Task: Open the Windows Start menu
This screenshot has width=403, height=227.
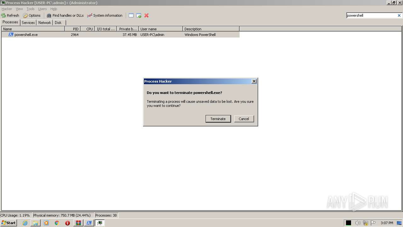Action: point(9,223)
